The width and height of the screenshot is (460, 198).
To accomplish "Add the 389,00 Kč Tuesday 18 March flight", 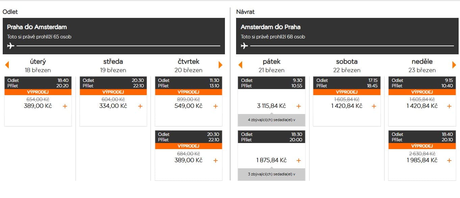I will click(65, 106).
